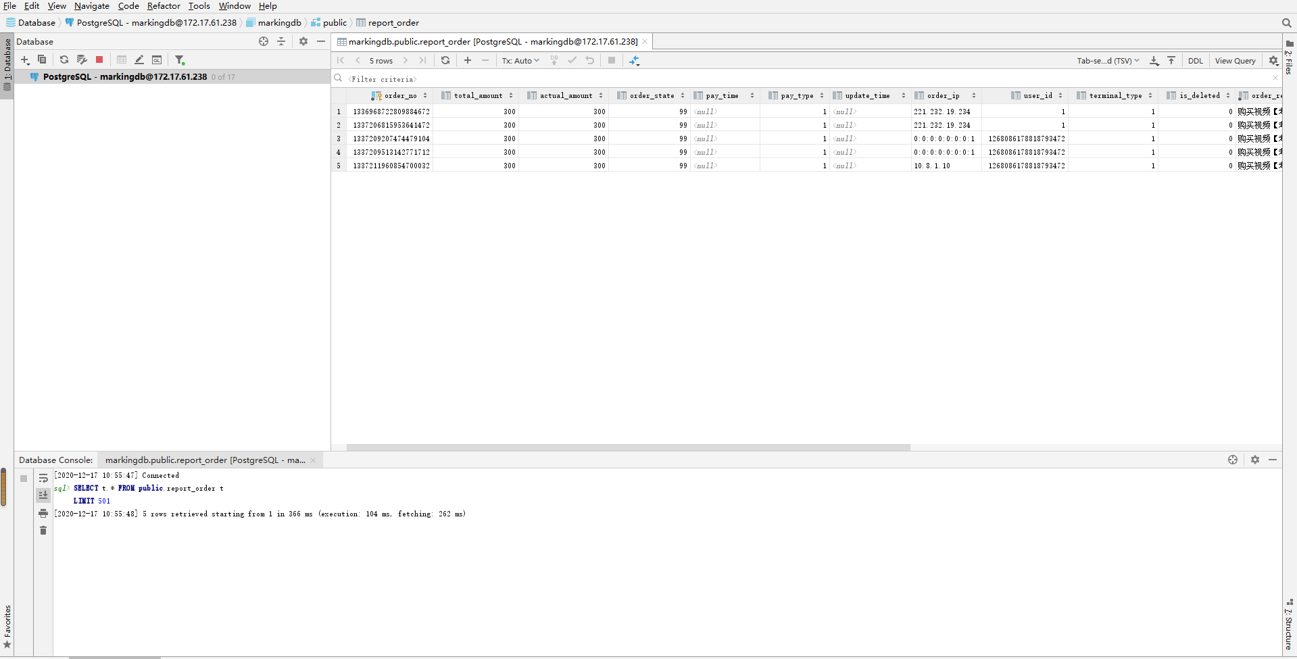Click the View Query button
This screenshot has width=1297, height=659.
pyautogui.click(x=1235, y=60)
